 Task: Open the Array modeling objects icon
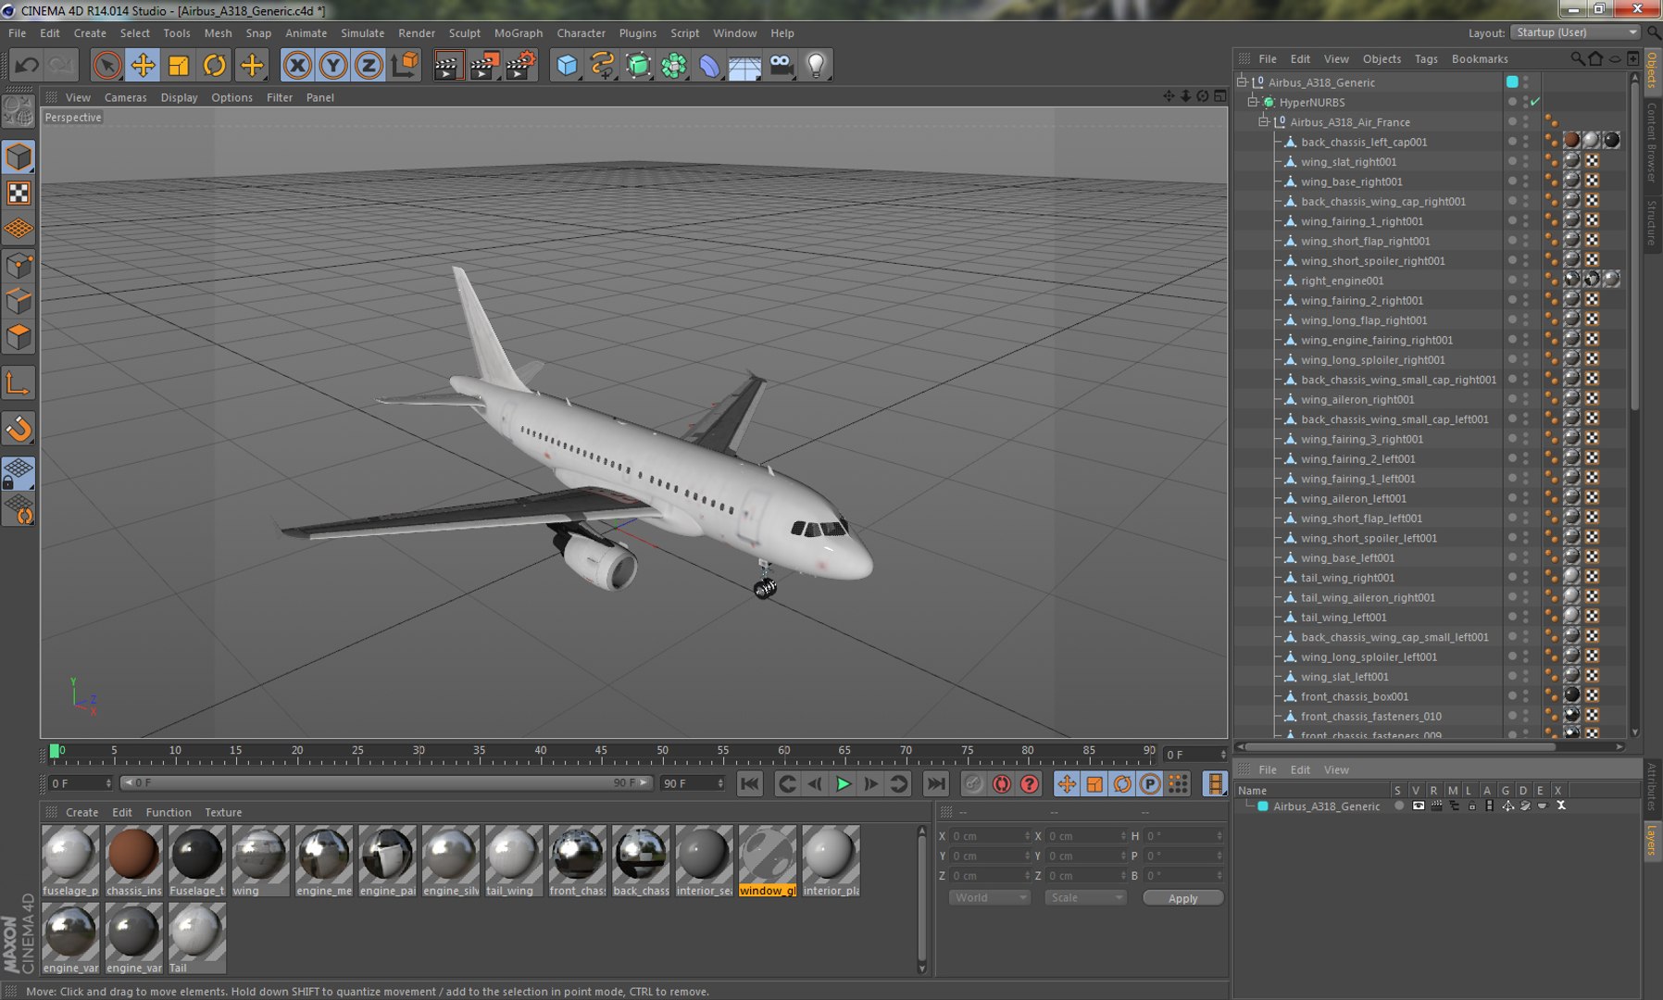pyautogui.click(x=674, y=65)
